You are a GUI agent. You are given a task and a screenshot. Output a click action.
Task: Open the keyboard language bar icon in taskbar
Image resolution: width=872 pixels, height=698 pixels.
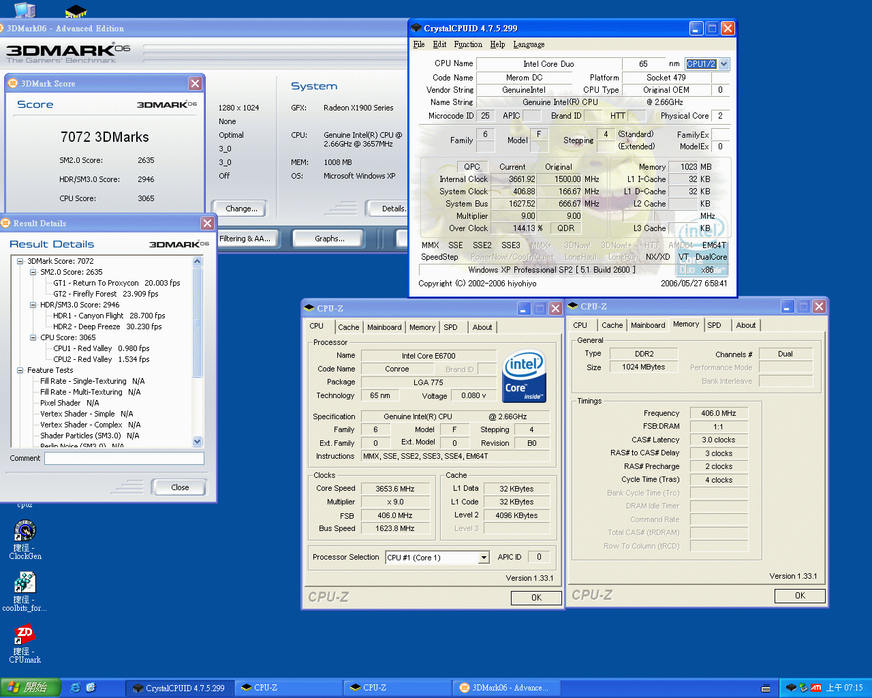tap(766, 688)
